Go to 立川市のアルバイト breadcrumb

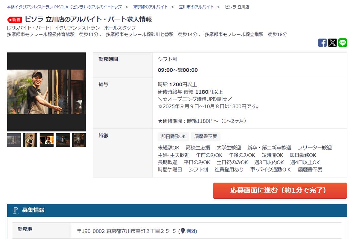coord(196,7)
